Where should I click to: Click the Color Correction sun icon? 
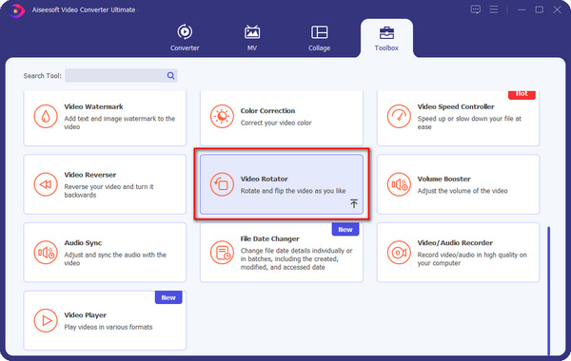pos(222,116)
